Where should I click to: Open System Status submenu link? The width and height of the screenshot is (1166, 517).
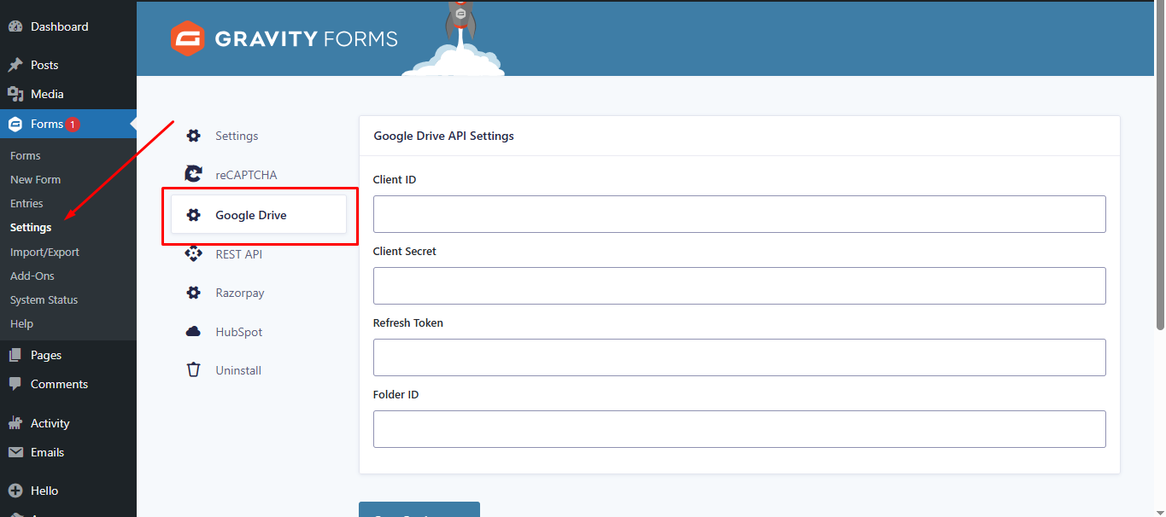pos(44,299)
